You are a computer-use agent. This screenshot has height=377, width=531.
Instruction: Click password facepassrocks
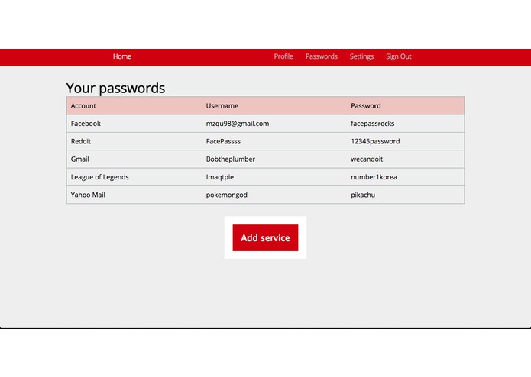coord(373,124)
